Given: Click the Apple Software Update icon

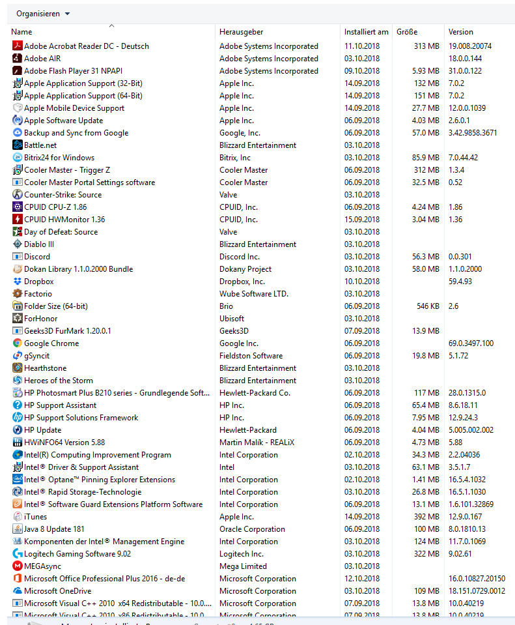Looking at the screenshot, I should [x=17, y=120].
